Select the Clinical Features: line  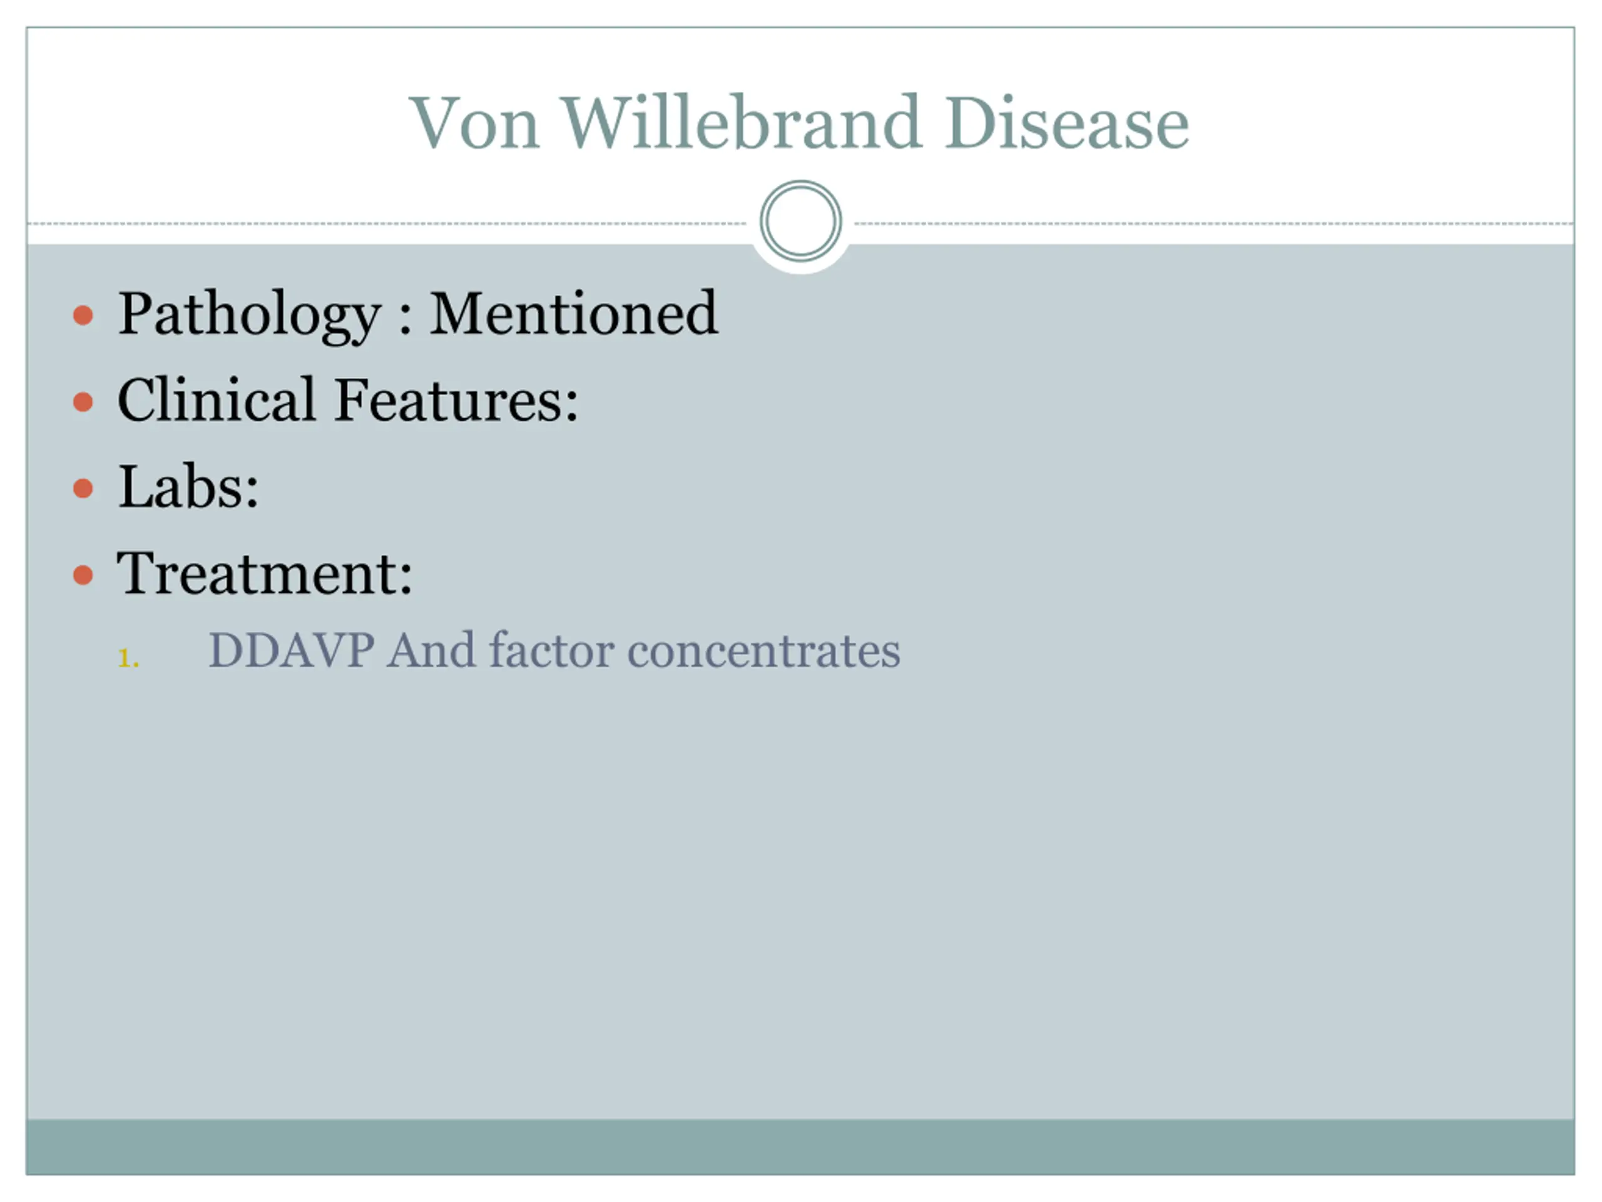[348, 399]
